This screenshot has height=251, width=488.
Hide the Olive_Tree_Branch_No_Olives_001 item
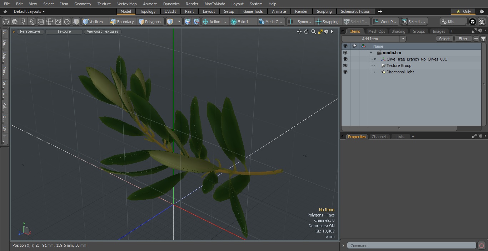(345, 59)
